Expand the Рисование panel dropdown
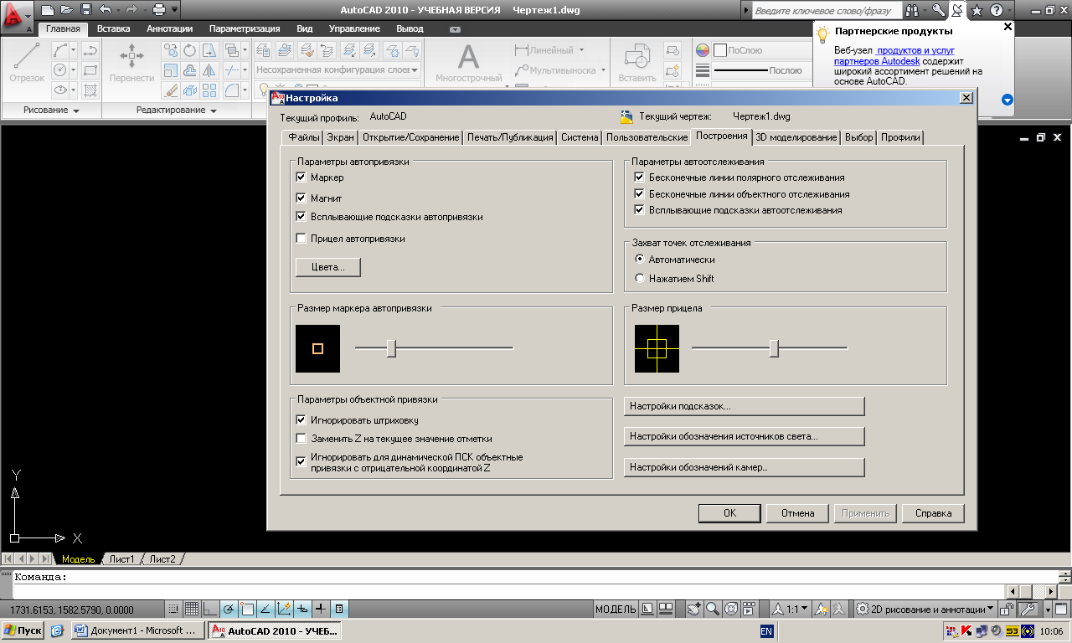1072x643 pixels. click(76, 111)
